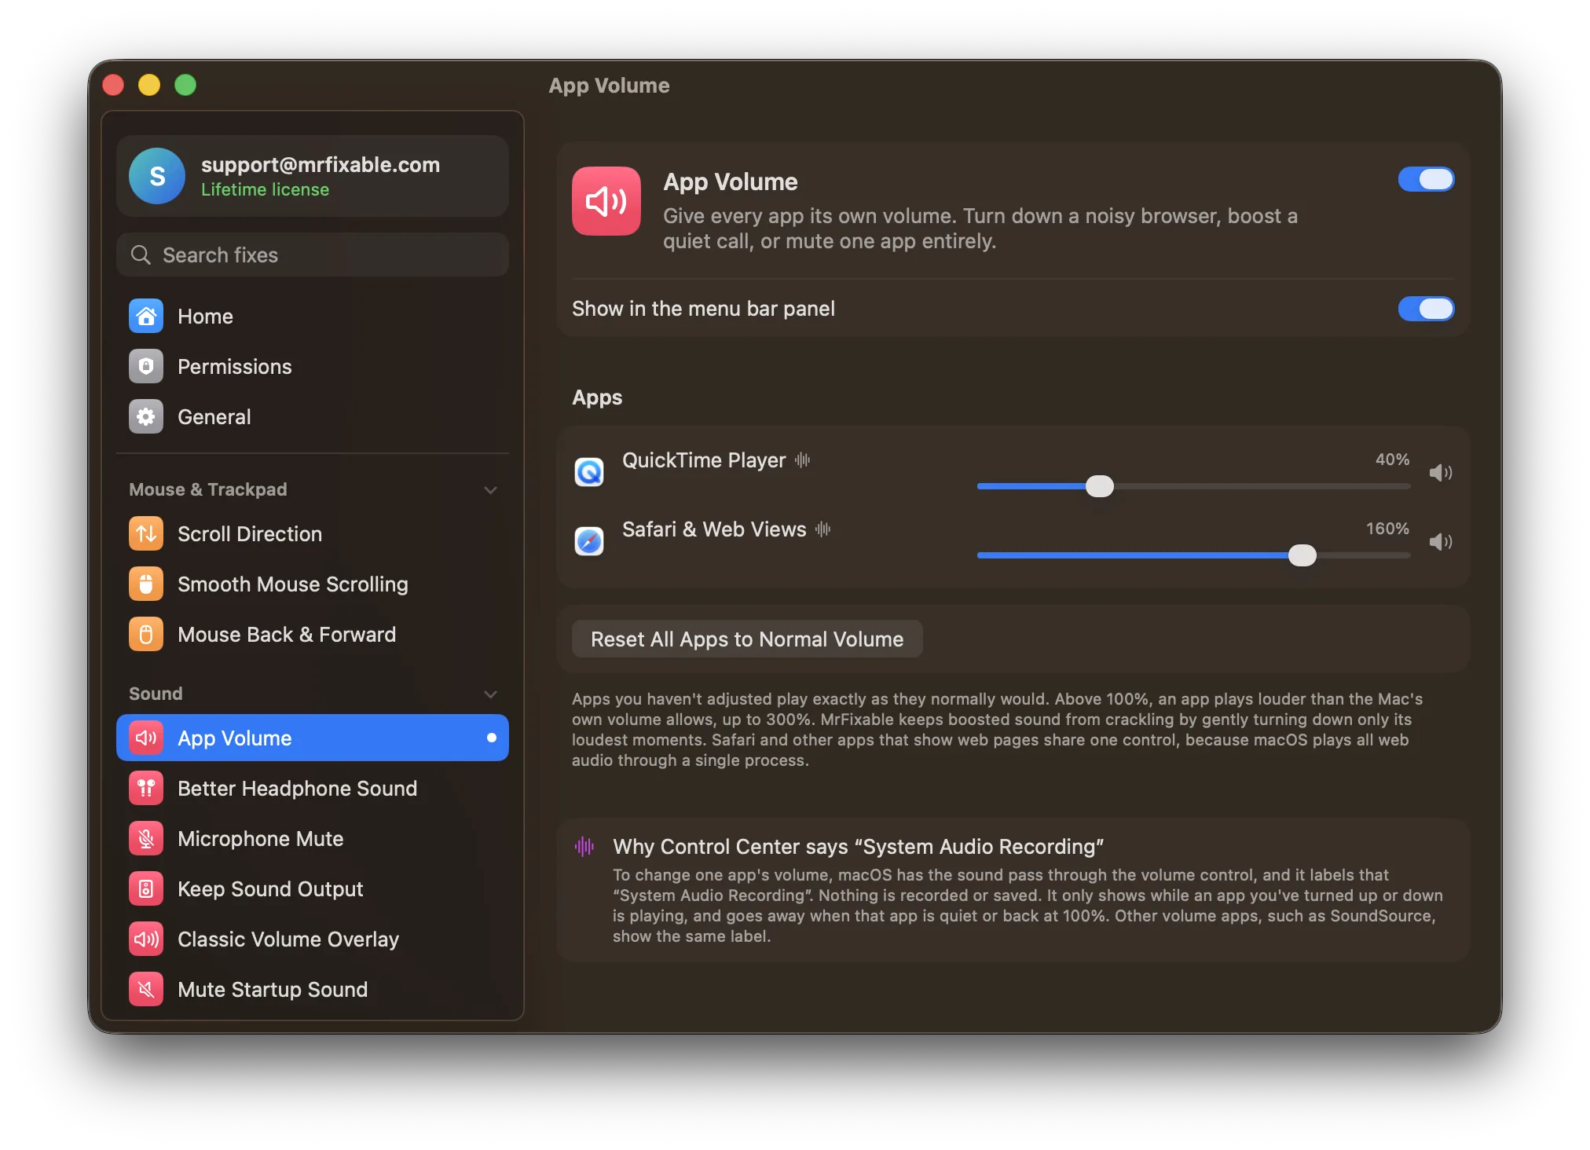This screenshot has width=1590, height=1150.
Task: Click the account avatar with letter S
Action: (157, 176)
